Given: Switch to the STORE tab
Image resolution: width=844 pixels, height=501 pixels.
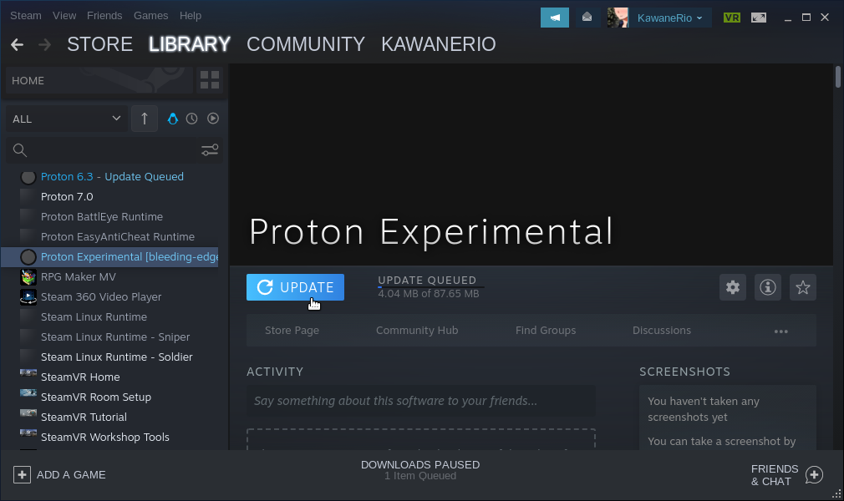Looking at the screenshot, I should 99,44.
